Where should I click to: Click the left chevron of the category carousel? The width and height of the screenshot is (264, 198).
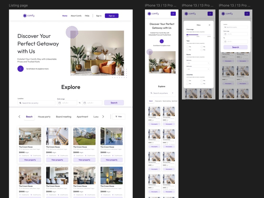[19, 117]
